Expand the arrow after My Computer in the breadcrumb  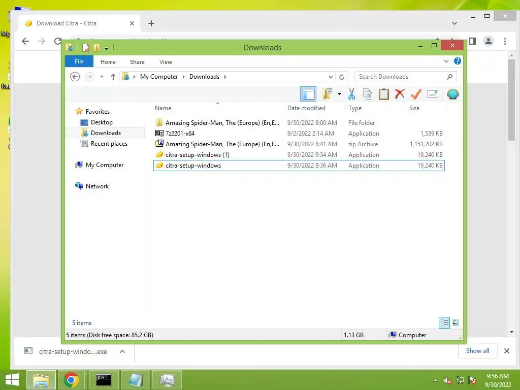click(x=184, y=77)
